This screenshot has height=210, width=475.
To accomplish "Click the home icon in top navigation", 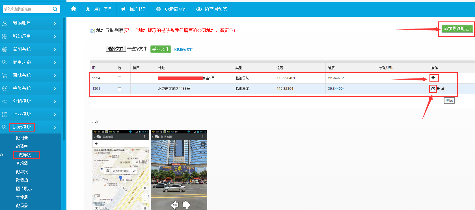I will [74, 9].
